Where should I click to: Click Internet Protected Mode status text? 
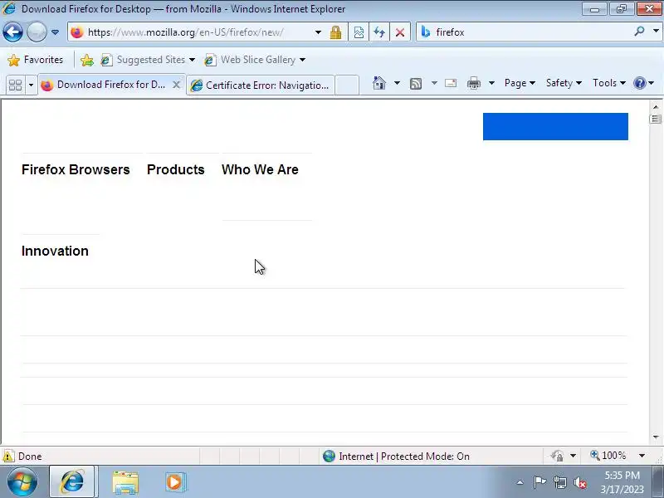click(x=404, y=456)
